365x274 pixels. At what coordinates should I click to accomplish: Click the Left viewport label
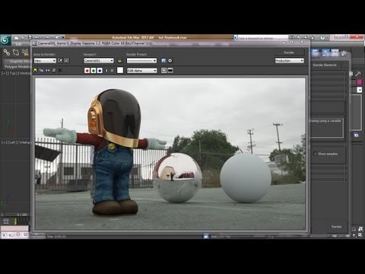[x=13, y=142]
